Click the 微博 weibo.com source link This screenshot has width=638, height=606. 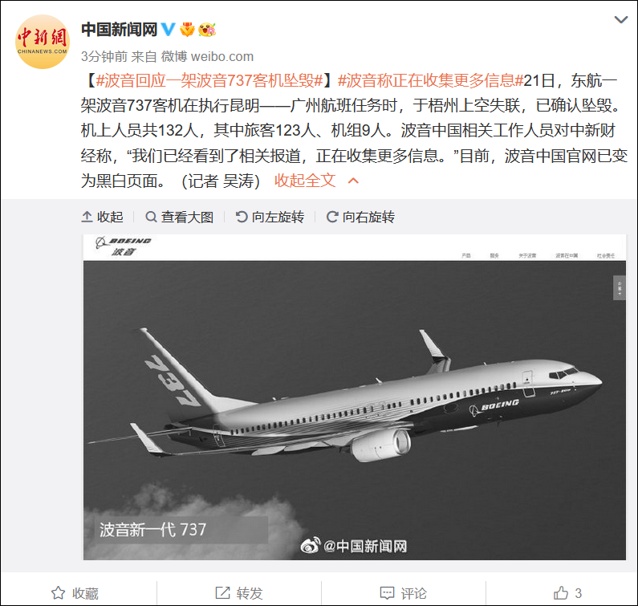pos(207,56)
